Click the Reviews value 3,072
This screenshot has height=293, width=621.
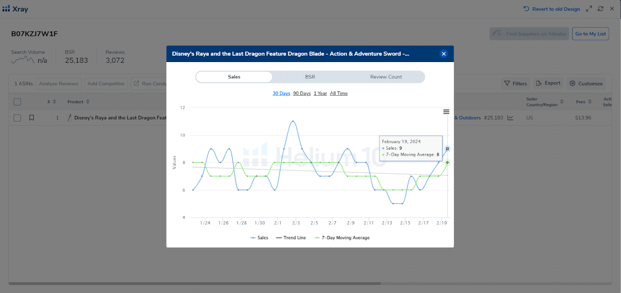click(x=115, y=60)
